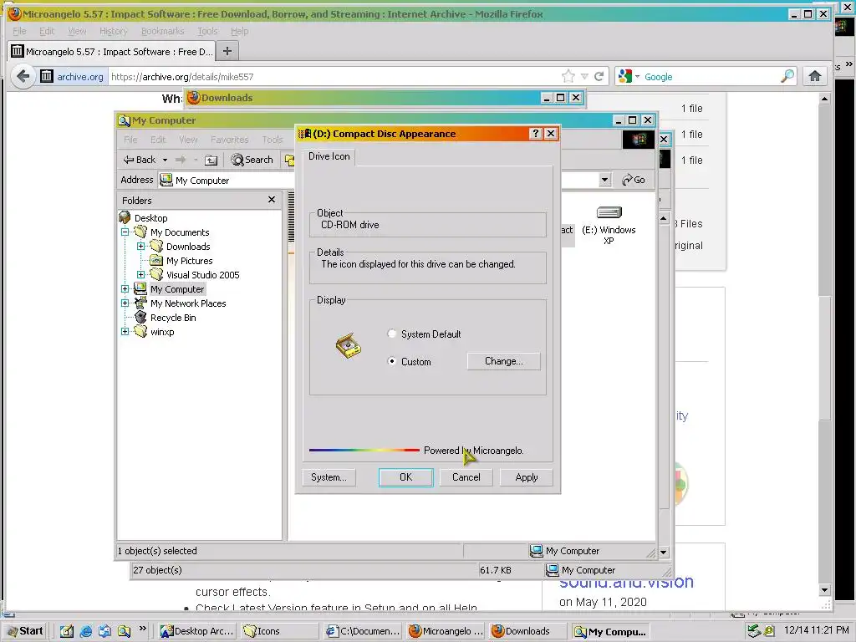This screenshot has width=856, height=642.
Task: Click the dialog's question mark help button
Action: [535, 133]
